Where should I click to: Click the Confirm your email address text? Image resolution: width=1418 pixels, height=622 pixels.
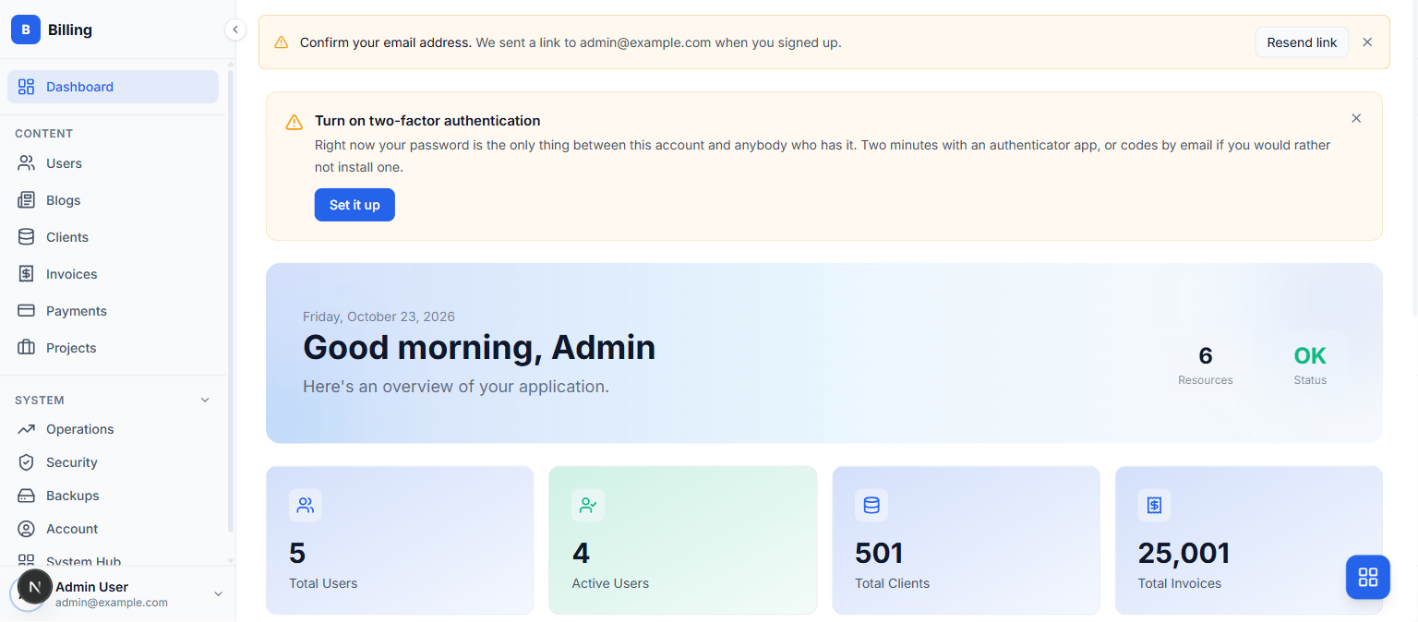coord(386,42)
